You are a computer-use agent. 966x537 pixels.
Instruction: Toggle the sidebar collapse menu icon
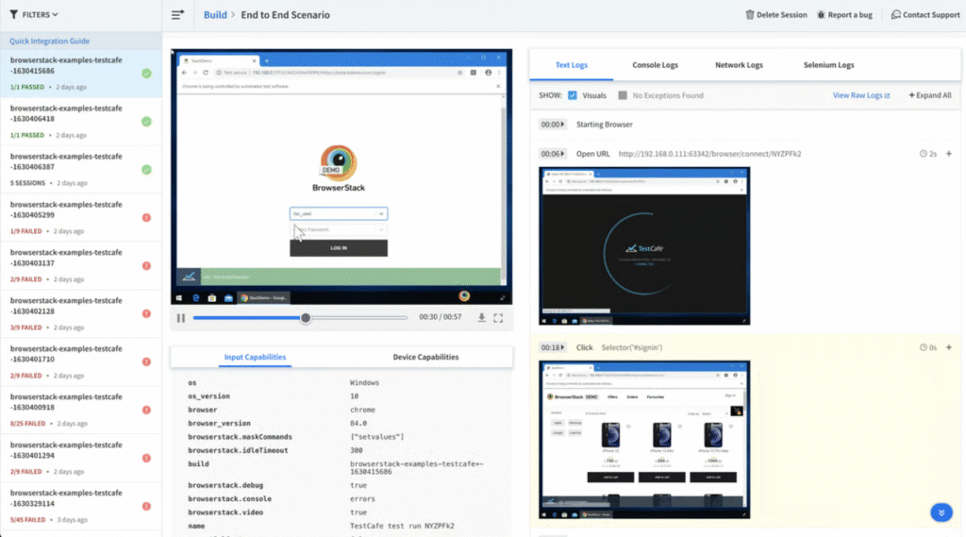[177, 14]
